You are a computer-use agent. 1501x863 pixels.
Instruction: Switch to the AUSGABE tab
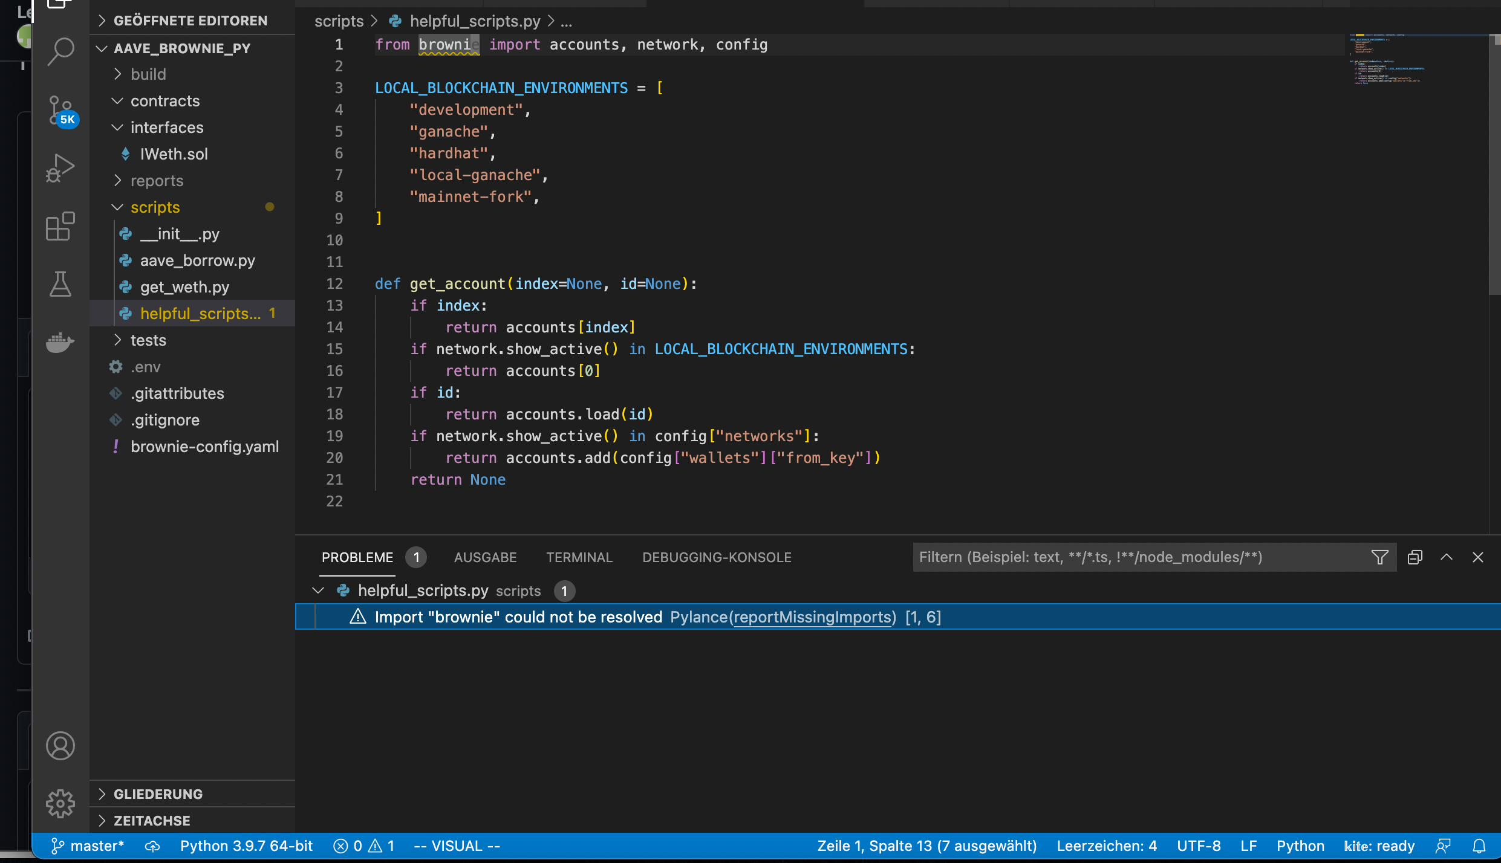pyautogui.click(x=485, y=557)
